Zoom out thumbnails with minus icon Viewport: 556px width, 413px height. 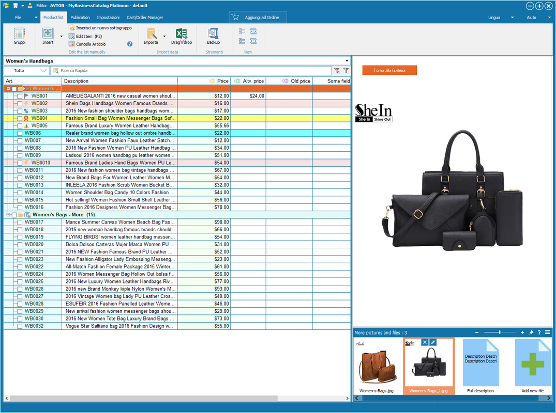tap(477, 332)
